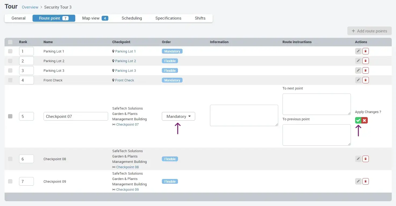Focus the To next point textarea
This screenshot has width=396, height=206.
pos(316,104)
